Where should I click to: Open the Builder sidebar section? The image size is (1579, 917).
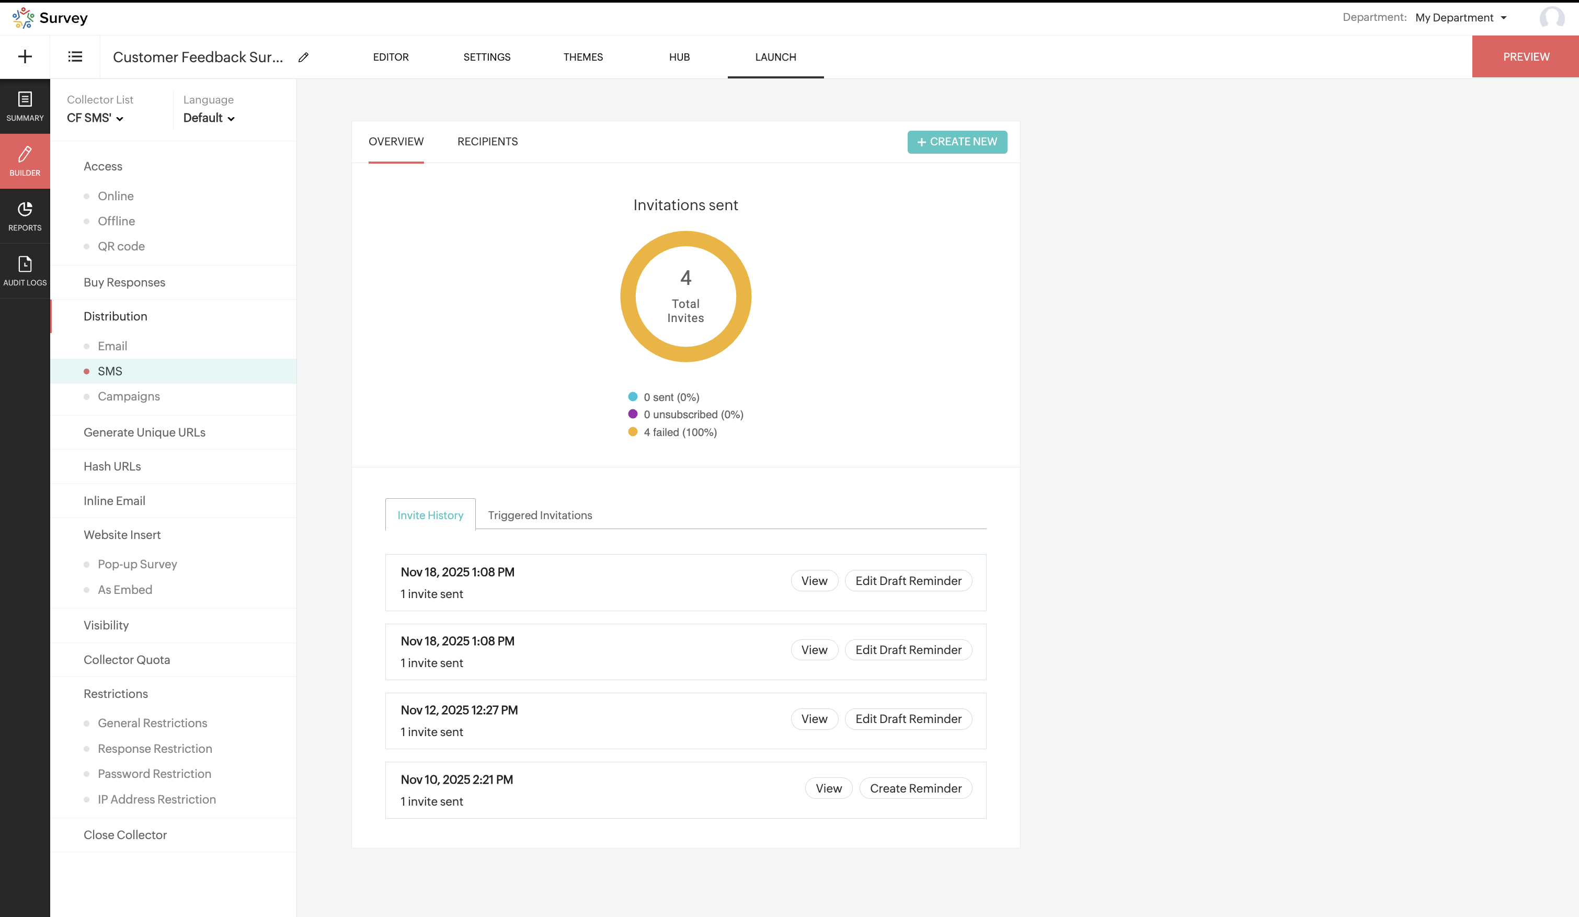(25, 161)
